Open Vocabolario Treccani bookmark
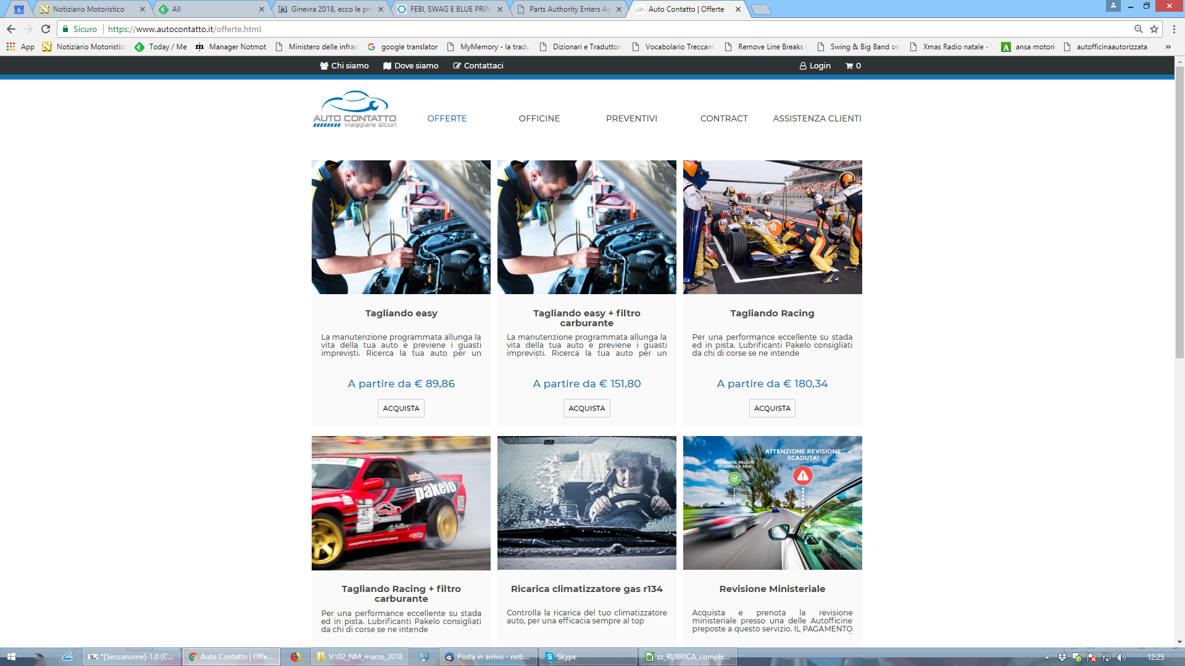The image size is (1185, 666). [x=673, y=47]
